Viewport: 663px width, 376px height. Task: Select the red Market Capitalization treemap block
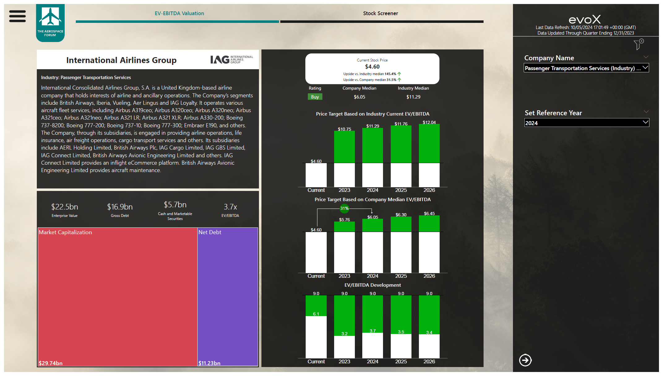click(118, 297)
